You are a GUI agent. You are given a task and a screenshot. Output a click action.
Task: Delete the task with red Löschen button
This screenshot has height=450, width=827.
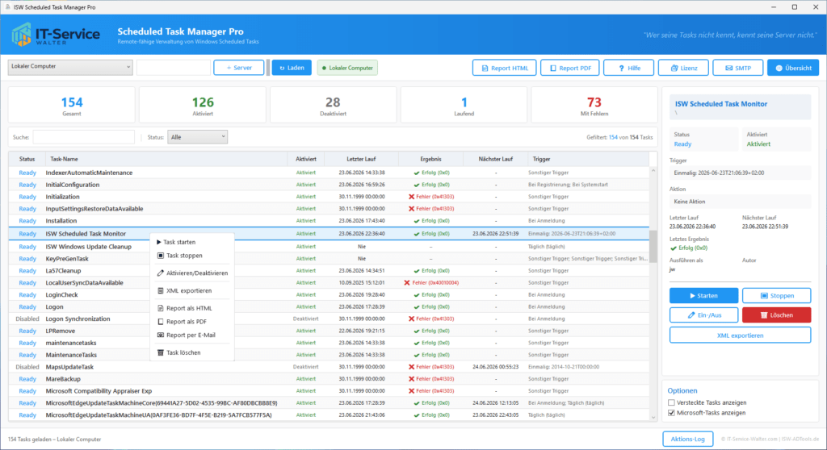coord(776,315)
